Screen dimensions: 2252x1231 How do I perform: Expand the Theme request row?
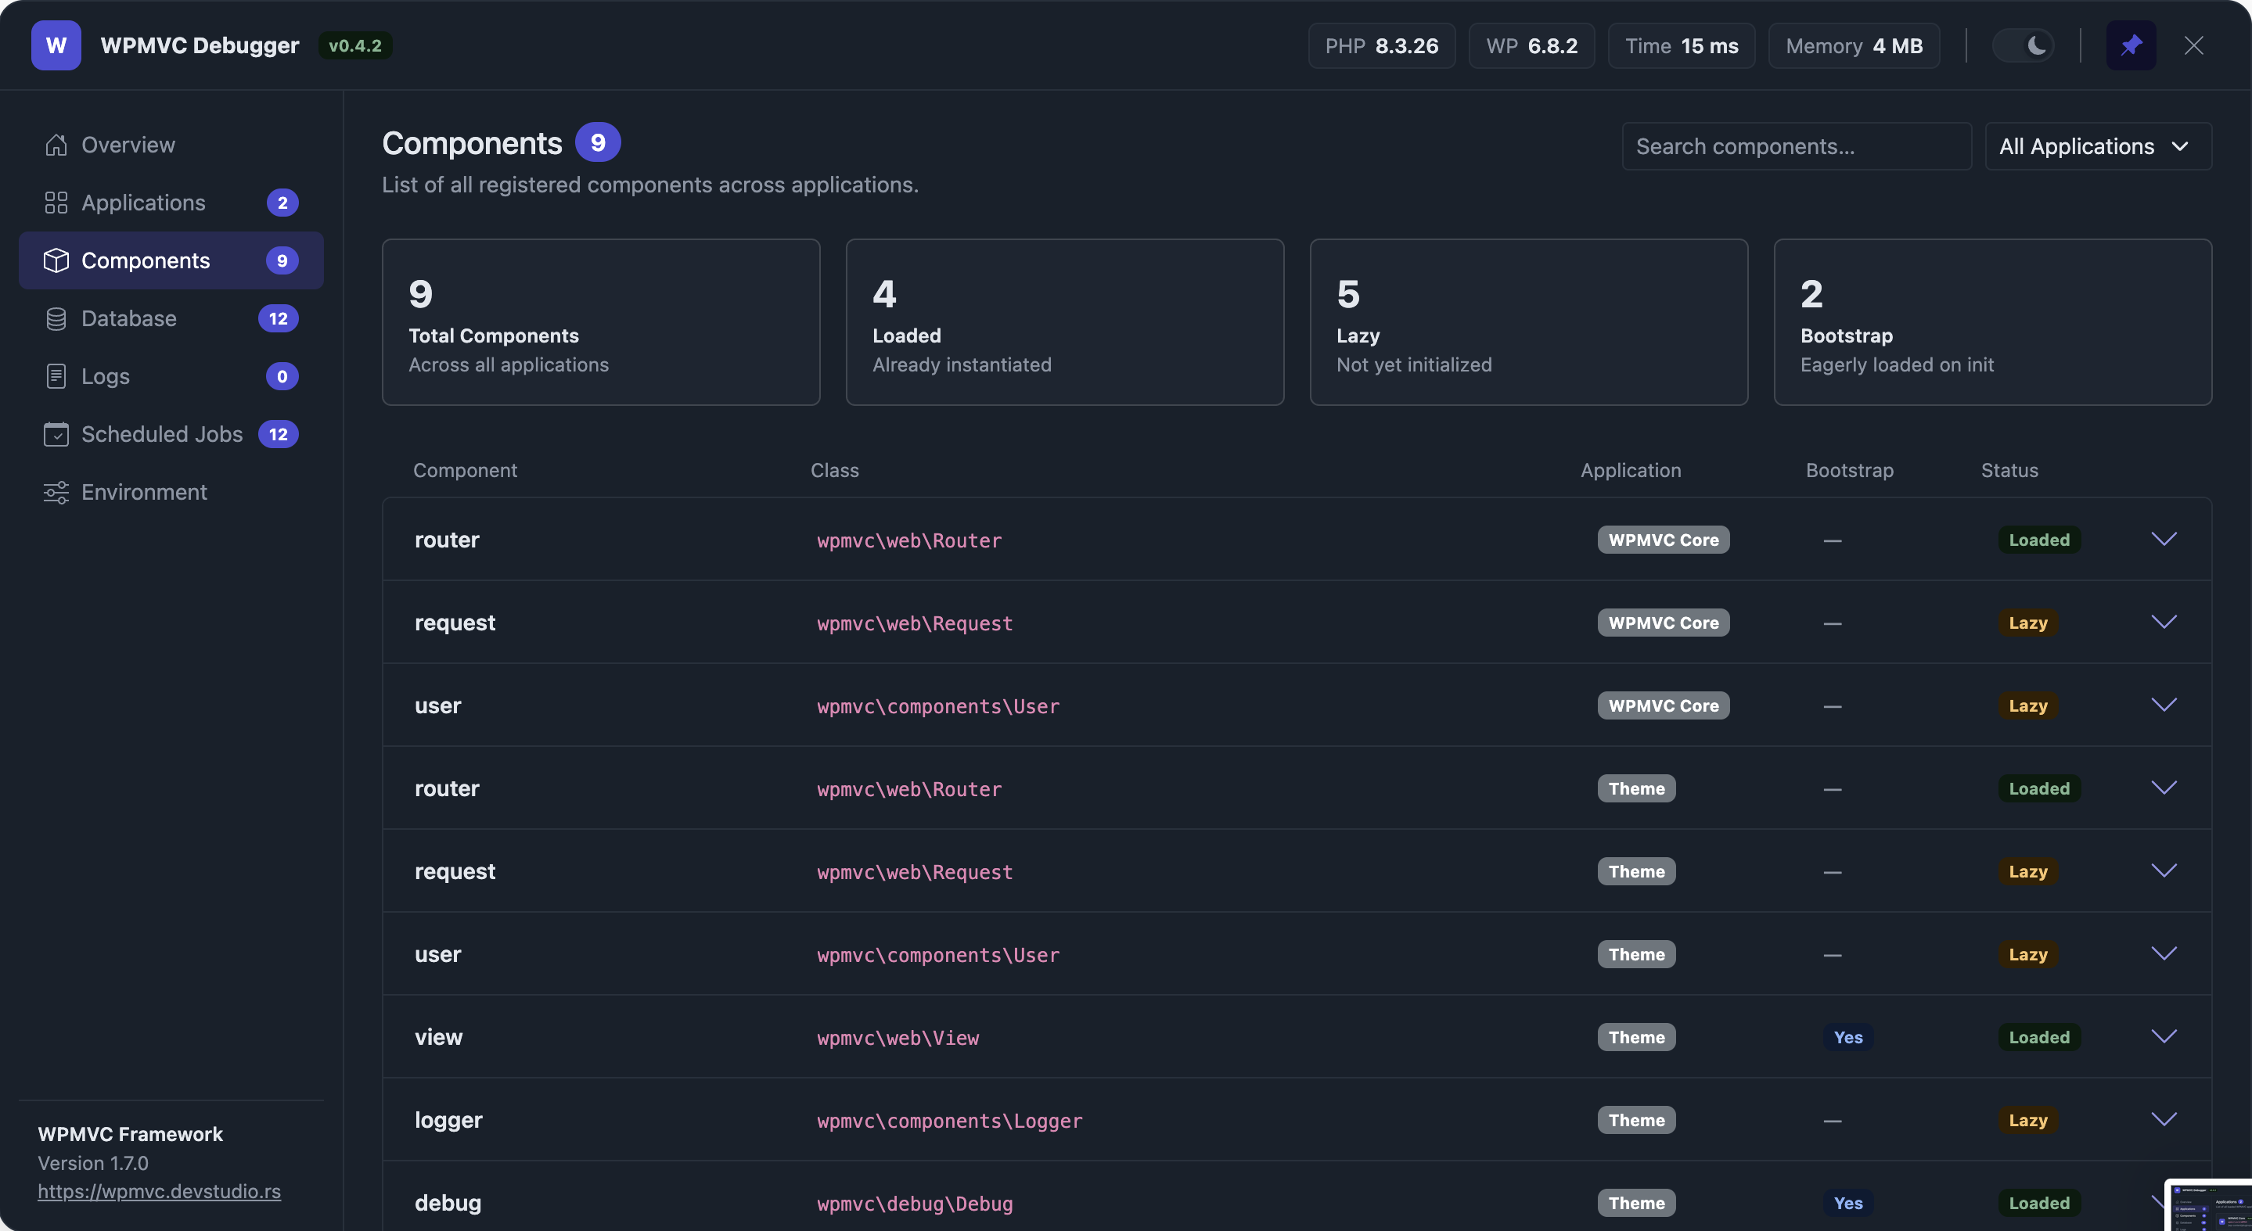coord(2164,871)
